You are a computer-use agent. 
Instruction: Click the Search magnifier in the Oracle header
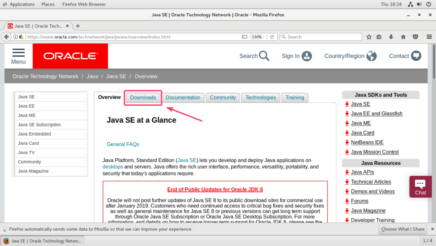(x=264, y=56)
